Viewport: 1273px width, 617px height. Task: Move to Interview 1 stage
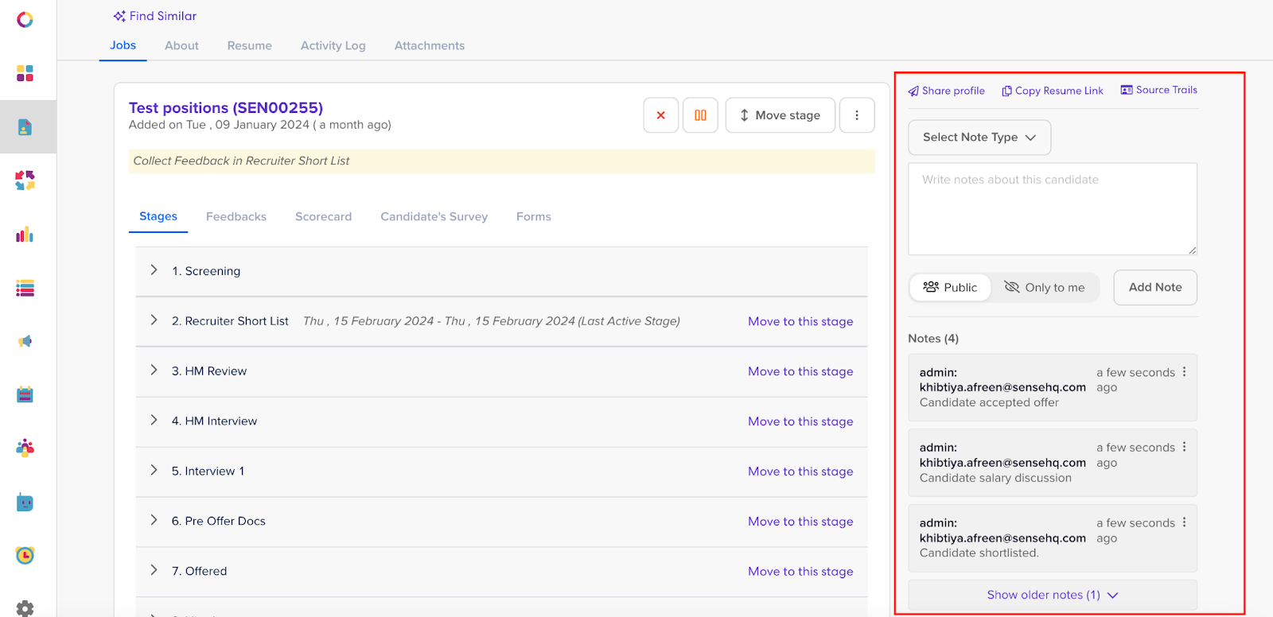pyautogui.click(x=800, y=471)
